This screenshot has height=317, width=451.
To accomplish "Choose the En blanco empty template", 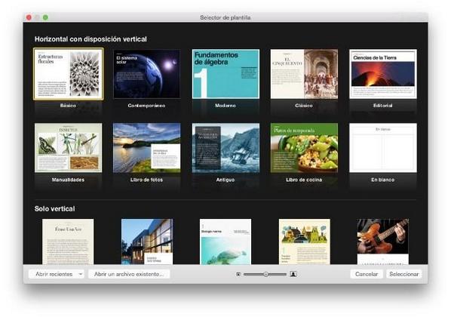I will 383,148.
